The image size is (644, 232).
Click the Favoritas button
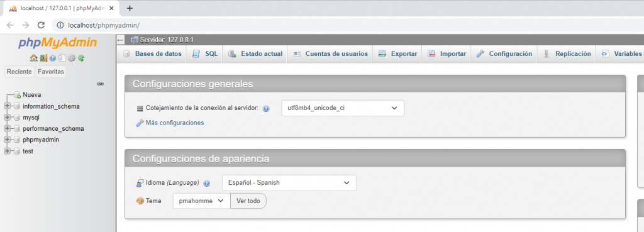[51, 72]
